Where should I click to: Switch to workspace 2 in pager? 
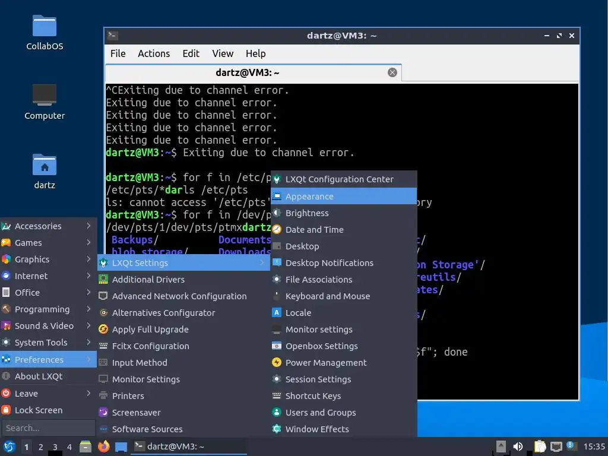41,447
